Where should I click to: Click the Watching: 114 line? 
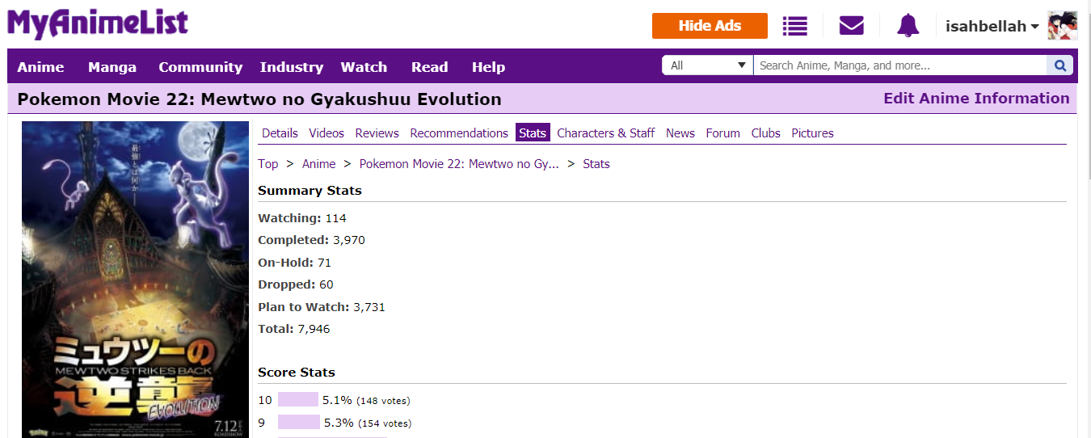[x=302, y=218]
